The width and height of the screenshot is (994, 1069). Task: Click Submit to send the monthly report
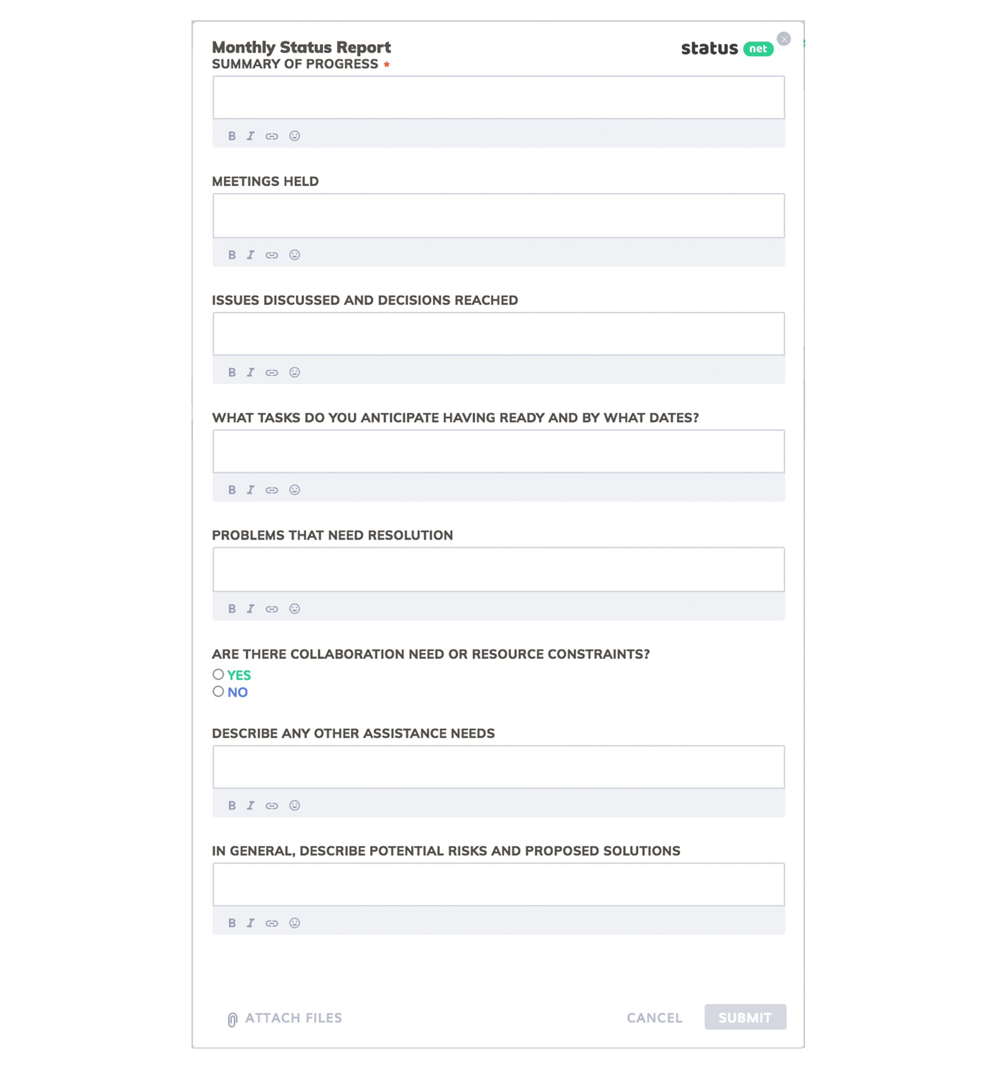[x=745, y=1018]
